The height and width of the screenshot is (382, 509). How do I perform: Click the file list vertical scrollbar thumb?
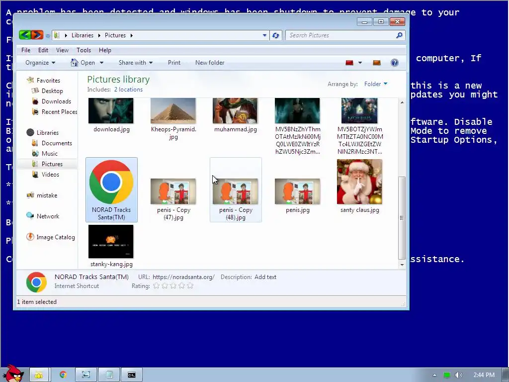tap(402, 217)
